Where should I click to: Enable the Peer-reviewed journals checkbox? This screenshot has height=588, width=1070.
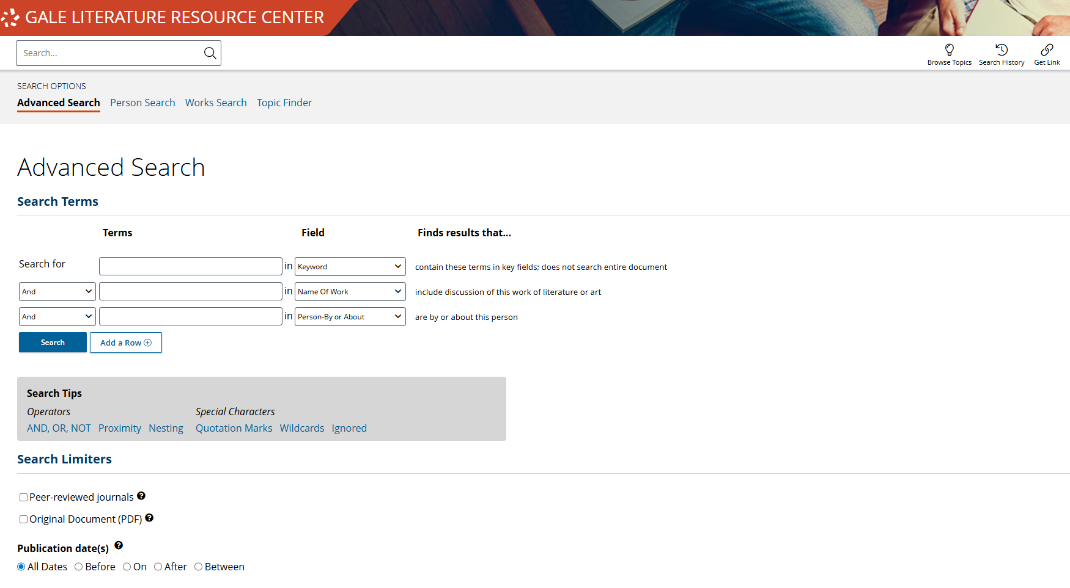click(x=23, y=498)
